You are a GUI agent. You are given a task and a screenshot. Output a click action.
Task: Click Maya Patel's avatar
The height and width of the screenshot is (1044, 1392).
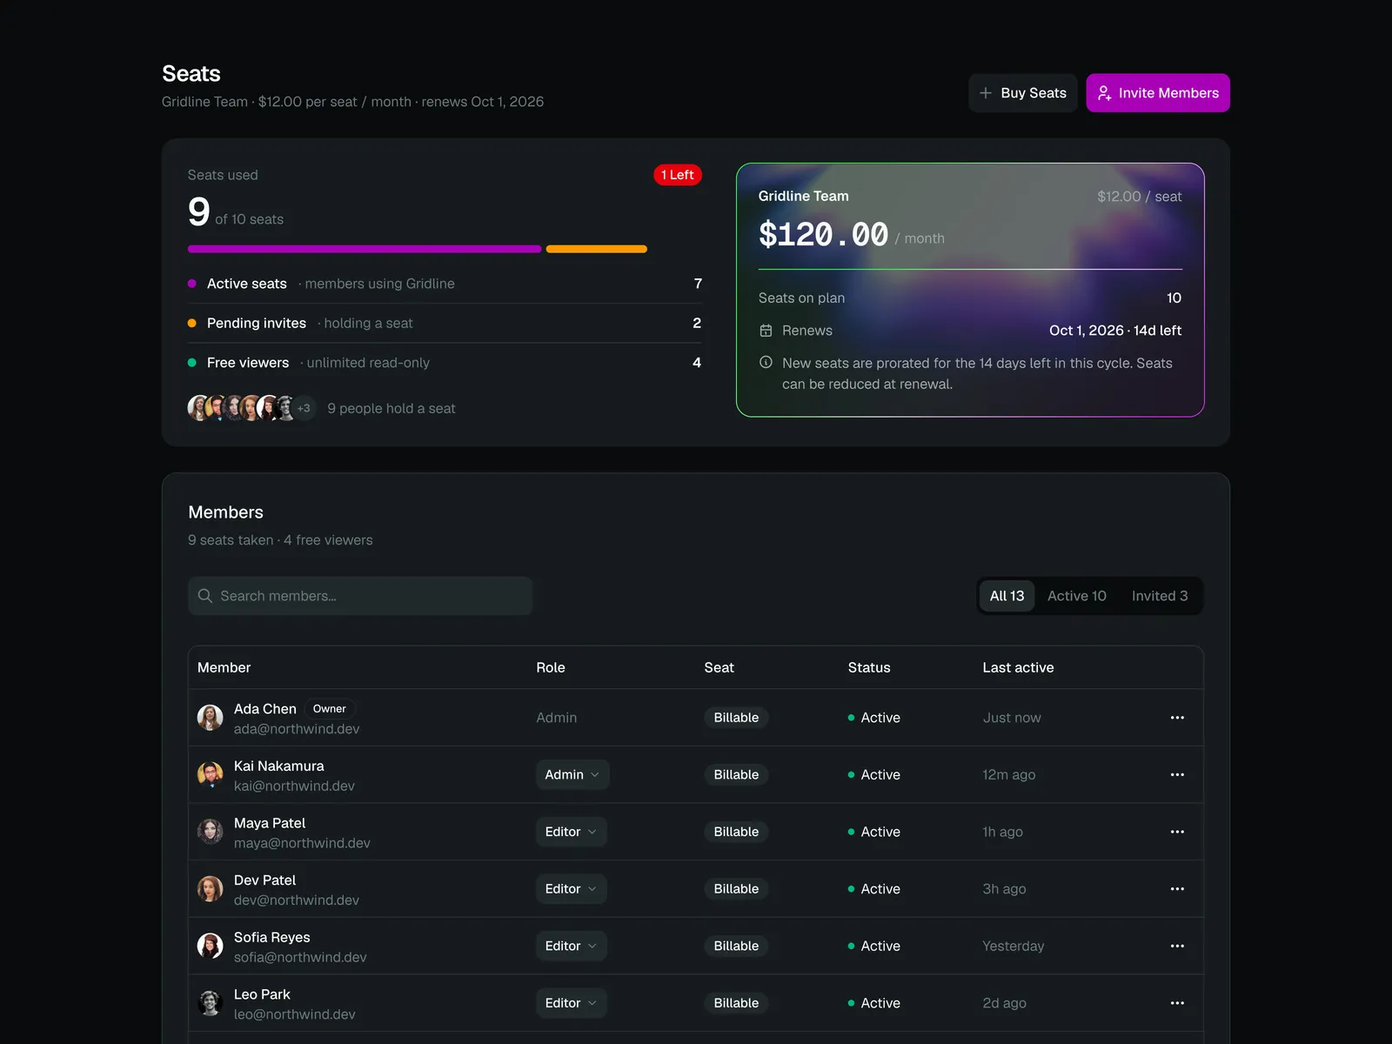click(x=210, y=832)
